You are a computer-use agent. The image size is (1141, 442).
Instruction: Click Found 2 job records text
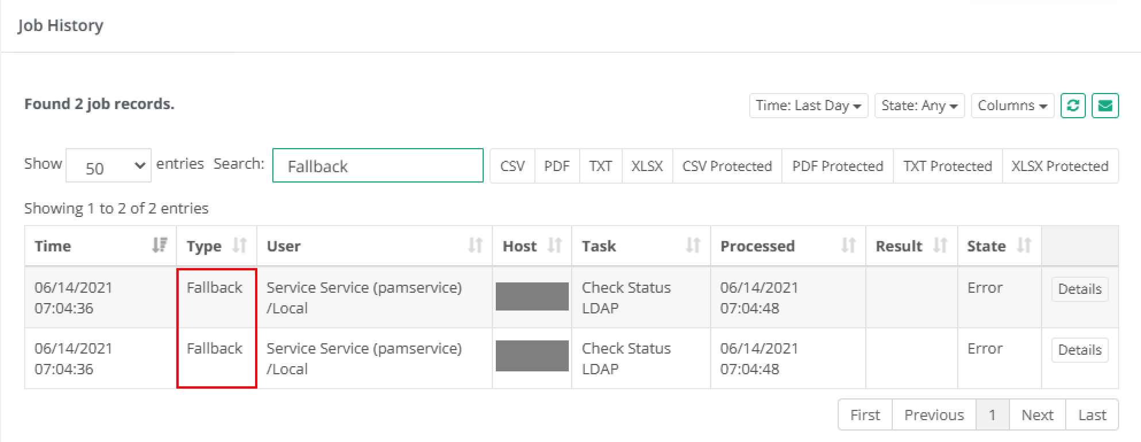click(x=99, y=104)
